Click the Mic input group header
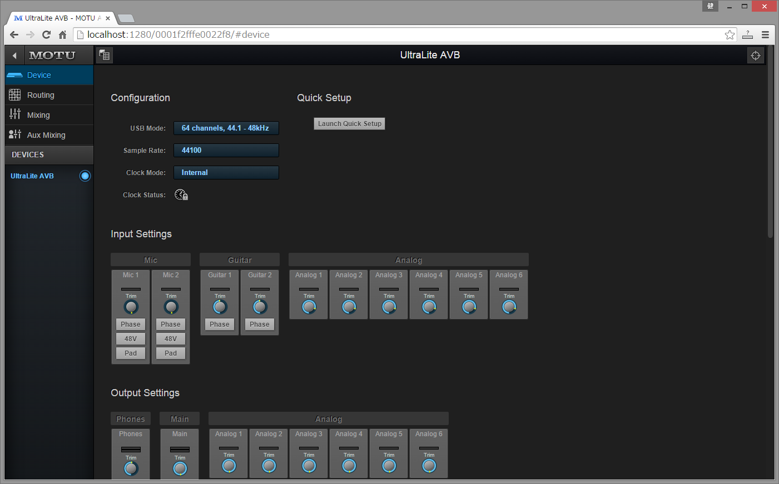 [151, 260]
